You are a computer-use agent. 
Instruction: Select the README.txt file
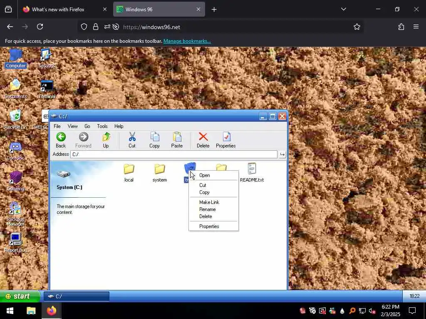[x=252, y=172]
